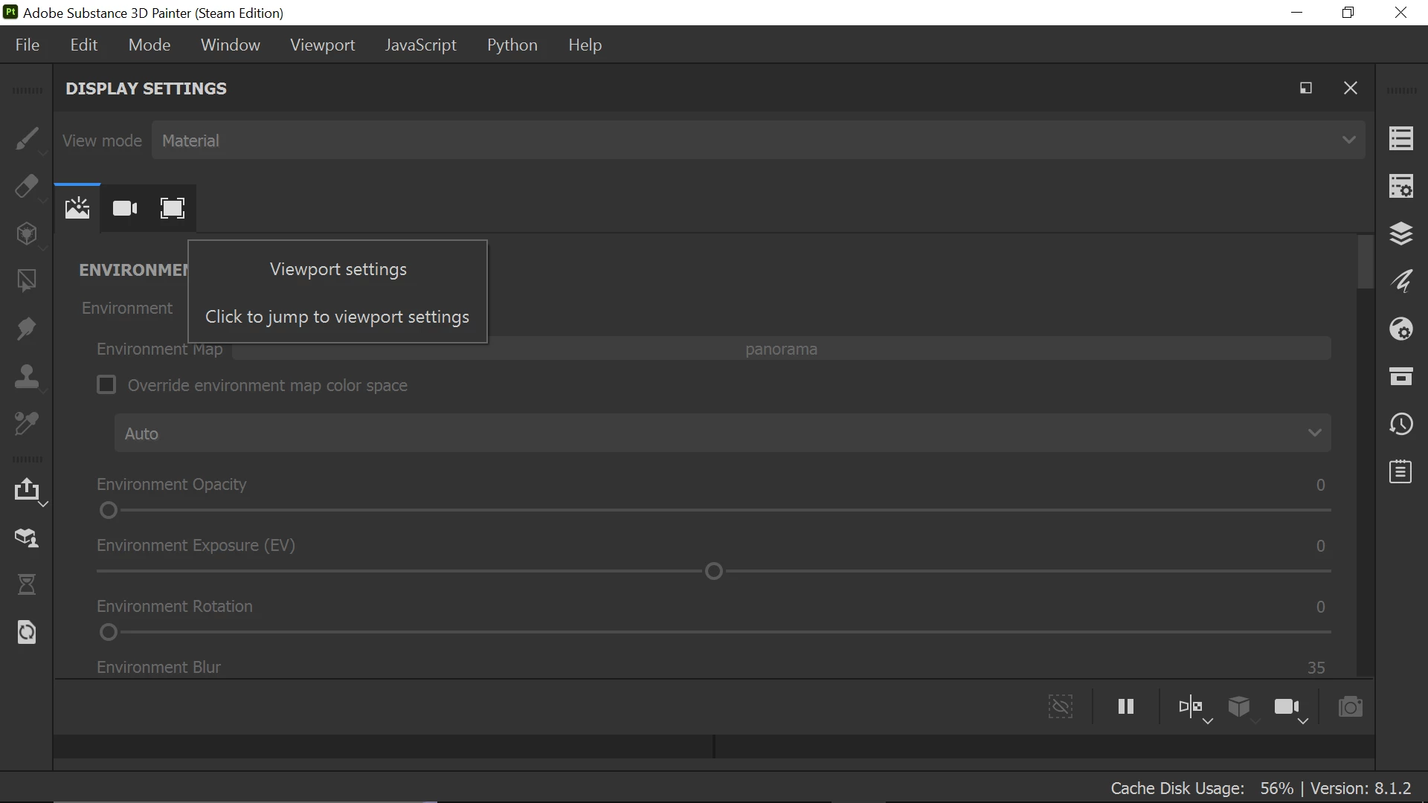Screen dimensions: 1428x803
Task: Open the Layers panel icon
Action: pyautogui.click(x=1401, y=234)
